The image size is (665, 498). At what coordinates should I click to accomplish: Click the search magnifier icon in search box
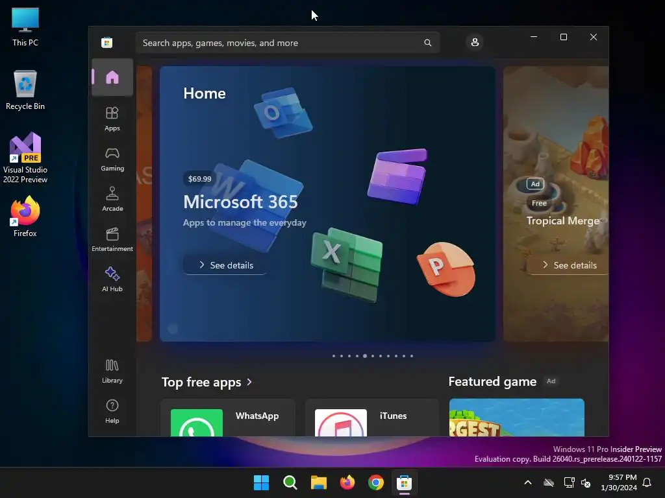(427, 43)
